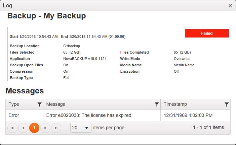Click the red Failed status badge
This screenshot has width=236, height=145.
point(207,33)
